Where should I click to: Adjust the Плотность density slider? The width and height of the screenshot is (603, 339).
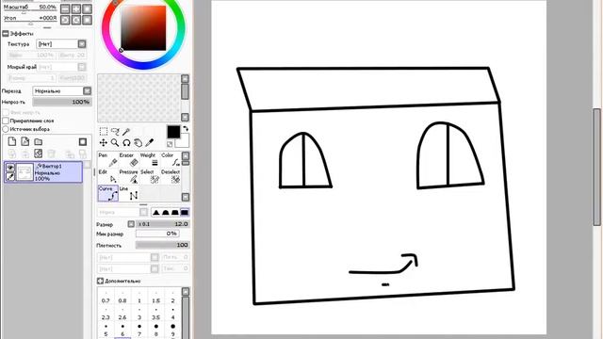(163, 245)
